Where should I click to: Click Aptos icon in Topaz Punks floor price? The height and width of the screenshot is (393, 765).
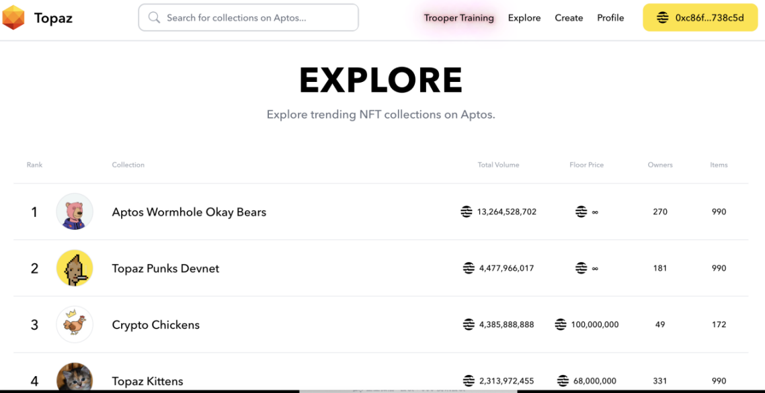pyautogui.click(x=581, y=268)
